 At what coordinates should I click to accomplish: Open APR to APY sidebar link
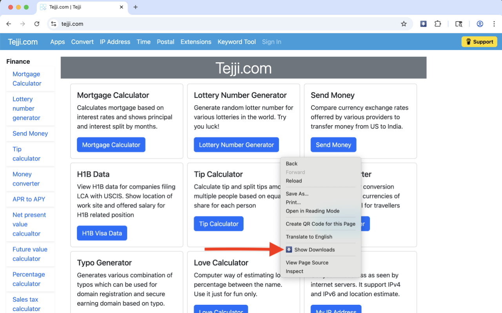pyautogui.click(x=29, y=199)
